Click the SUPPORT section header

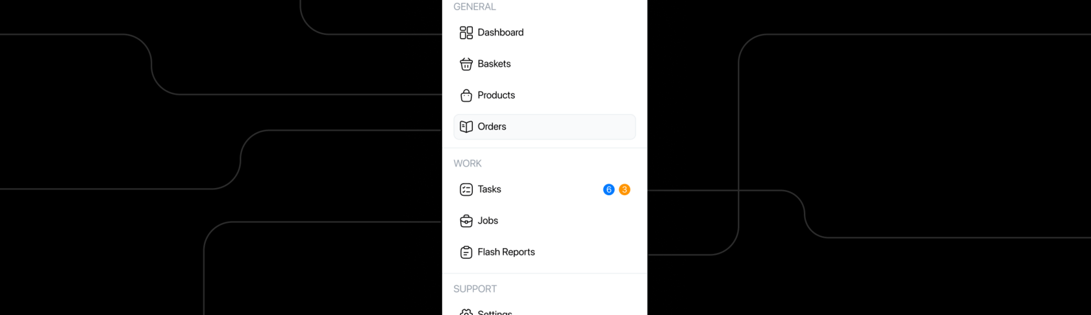point(475,289)
